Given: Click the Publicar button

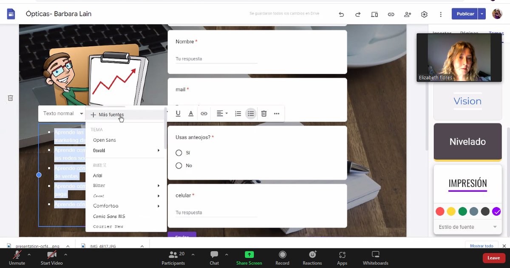Looking at the screenshot, I should click(x=465, y=14).
